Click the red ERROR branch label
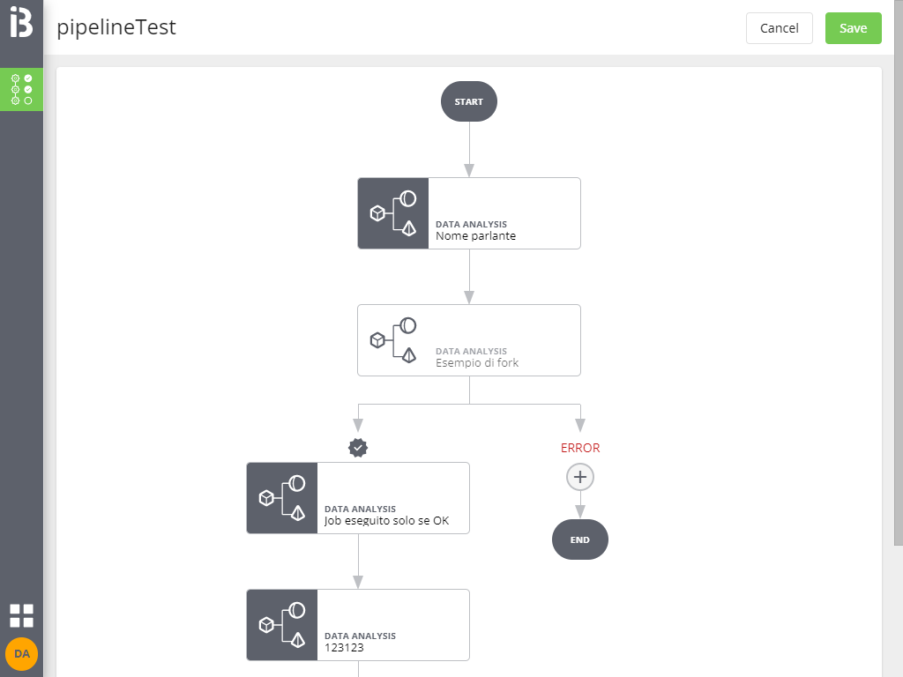 (x=579, y=448)
